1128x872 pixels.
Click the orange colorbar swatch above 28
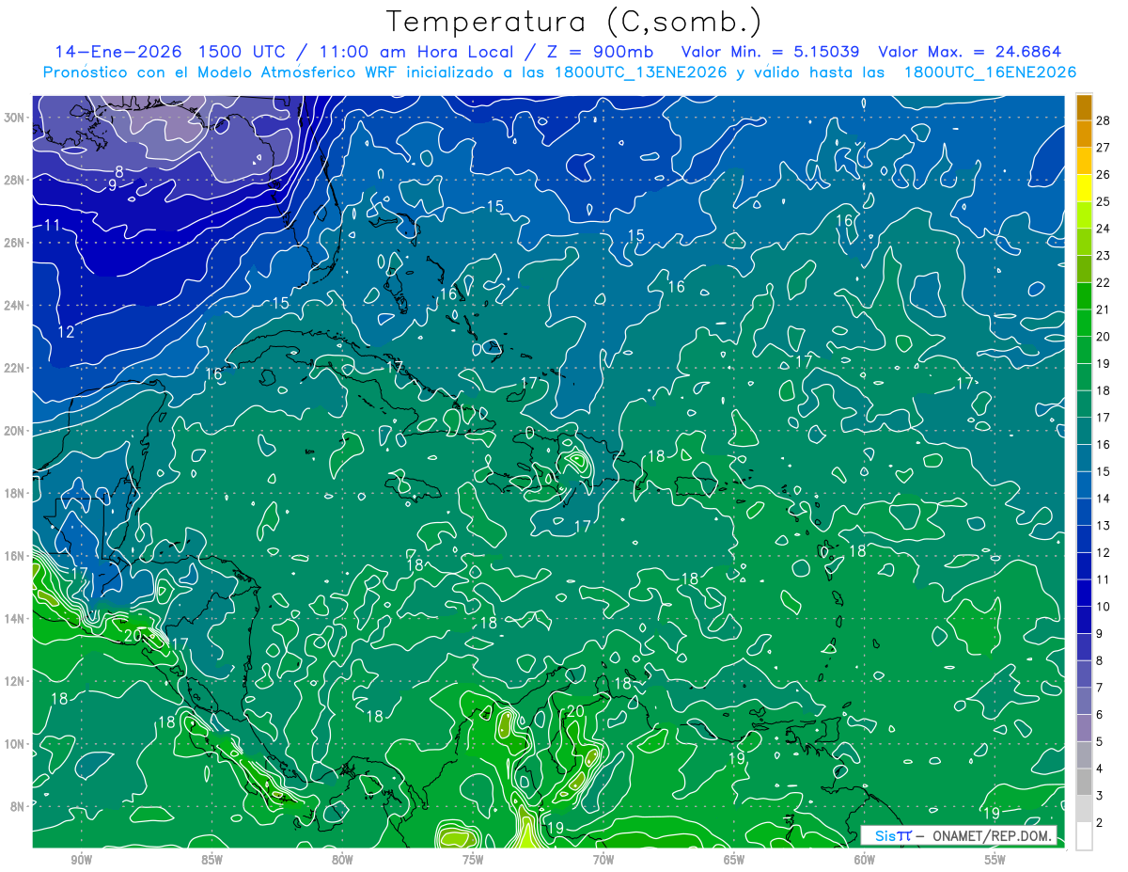tap(1085, 106)
